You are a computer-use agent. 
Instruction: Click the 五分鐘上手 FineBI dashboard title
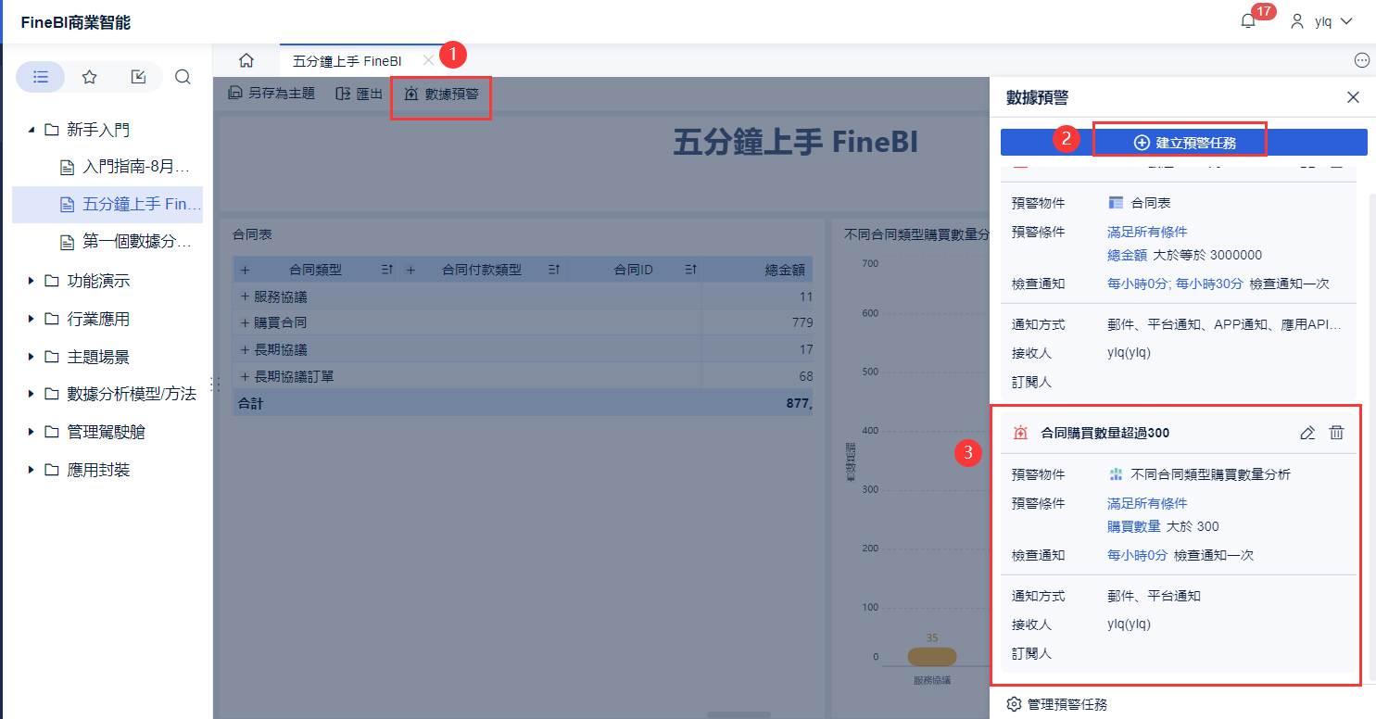click(795, 142)
